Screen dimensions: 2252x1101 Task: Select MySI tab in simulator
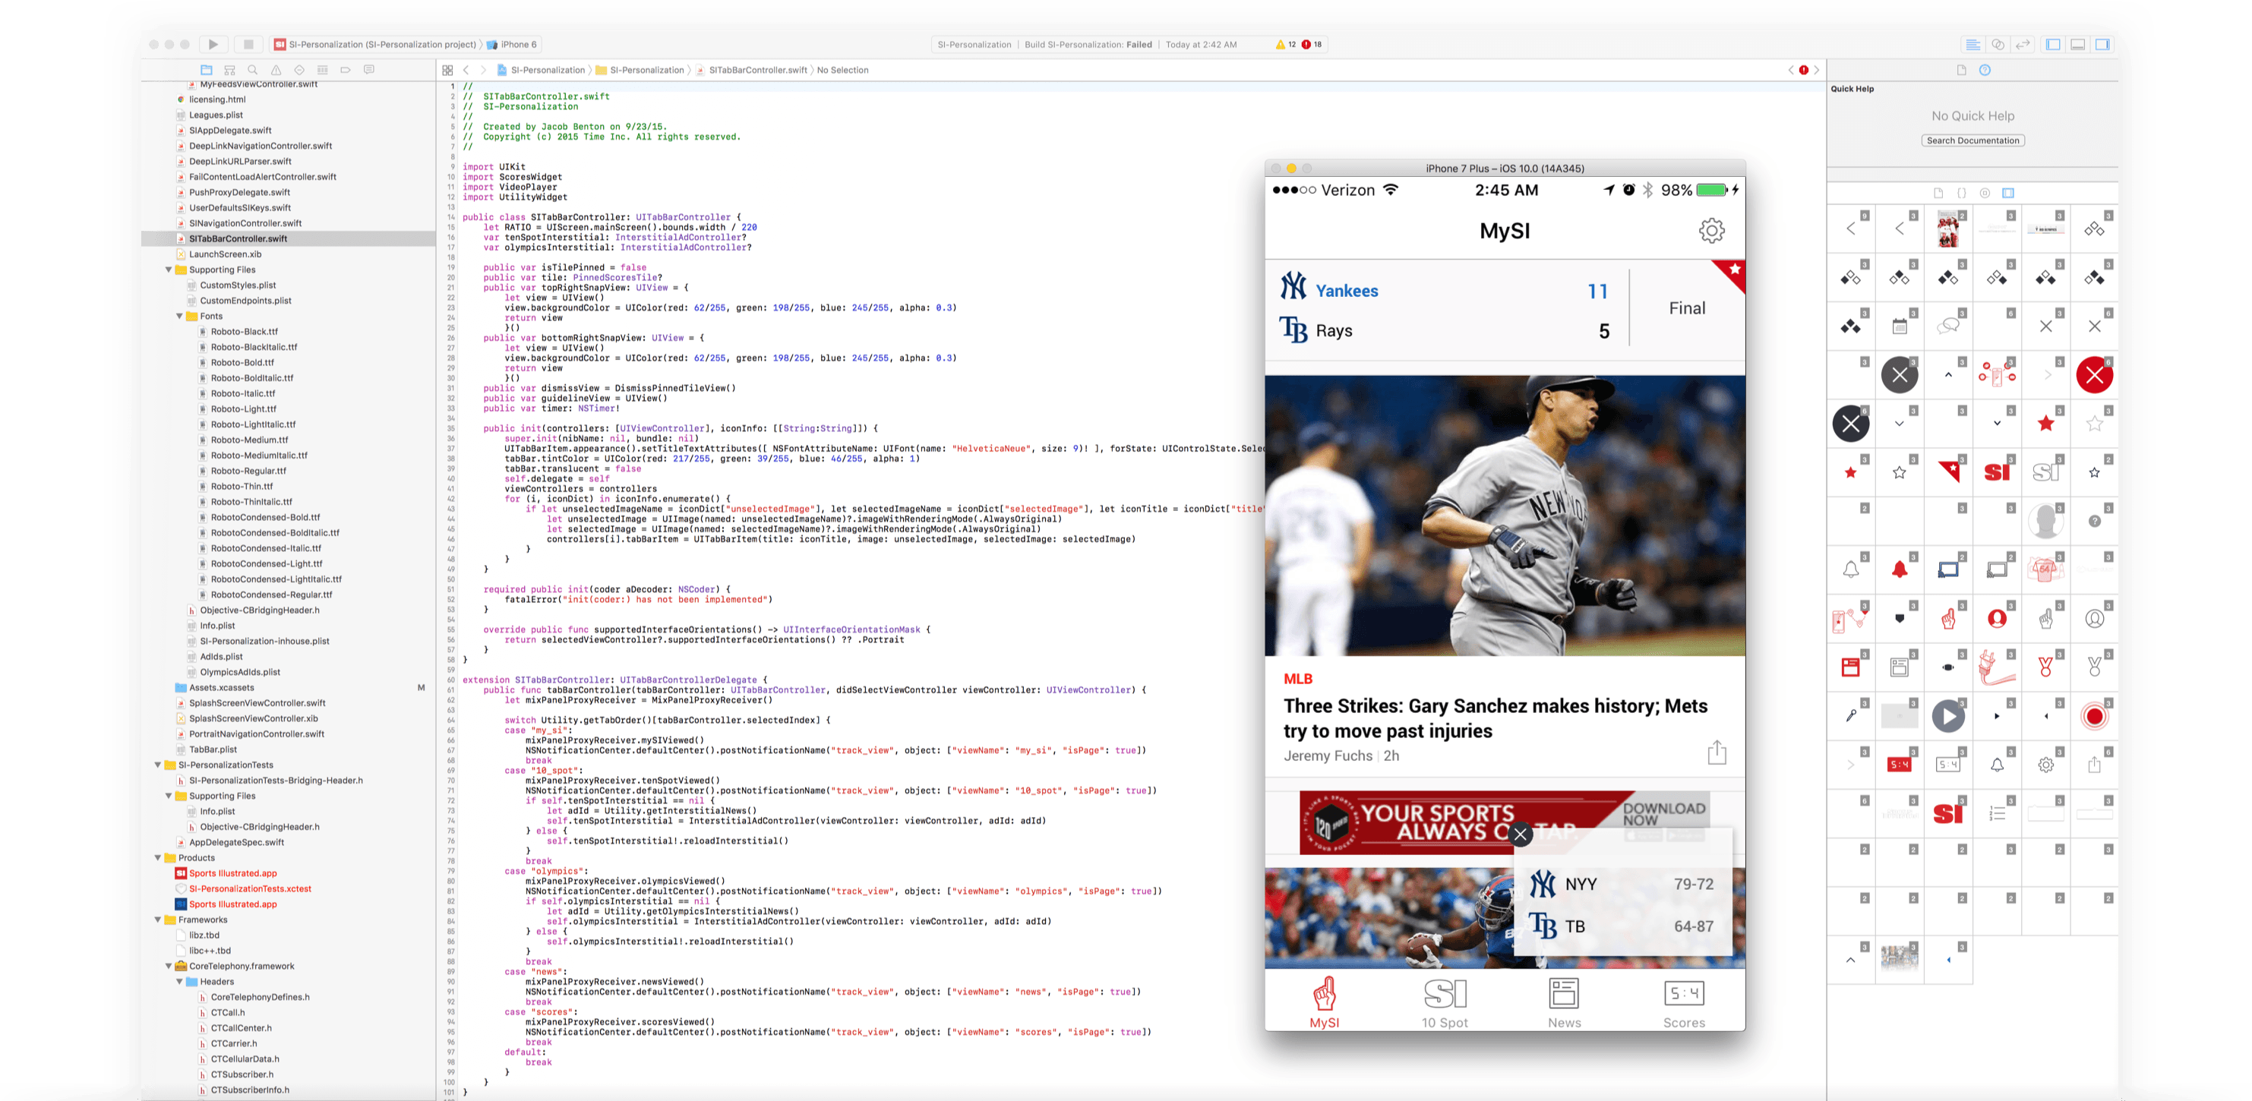tap(1325, 1003)
